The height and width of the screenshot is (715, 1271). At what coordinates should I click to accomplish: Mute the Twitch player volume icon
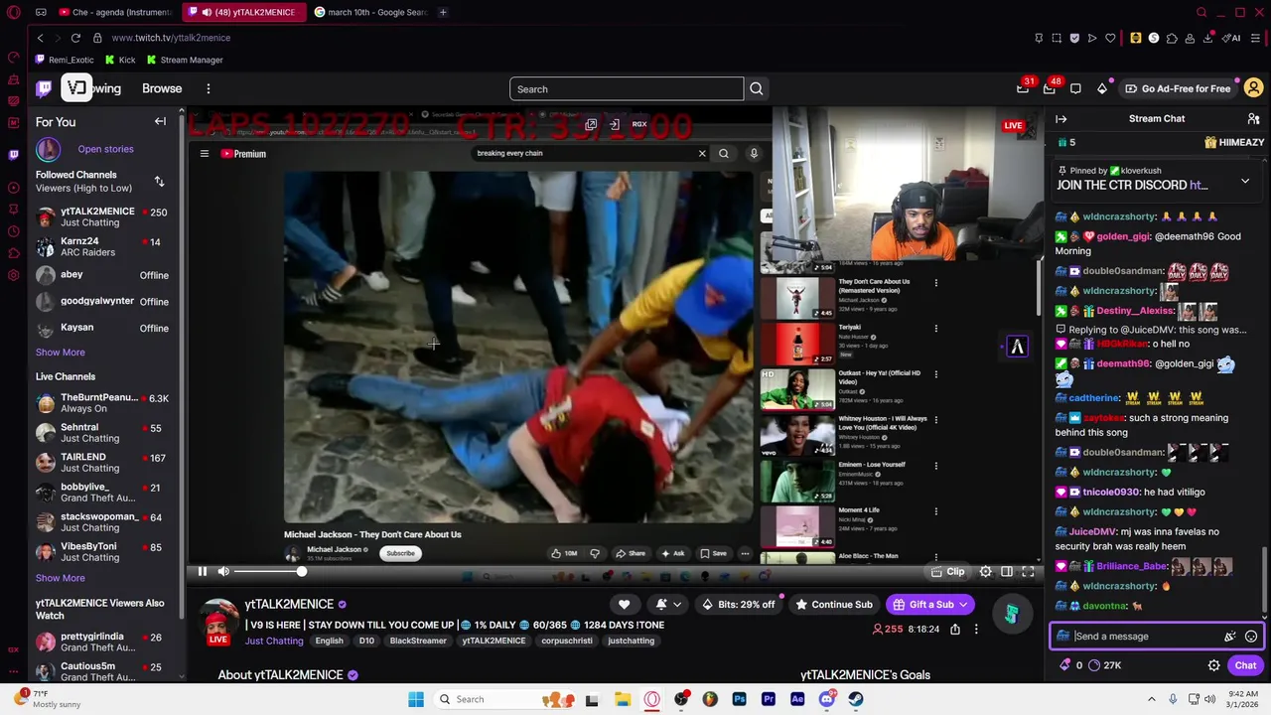[223, 571]
